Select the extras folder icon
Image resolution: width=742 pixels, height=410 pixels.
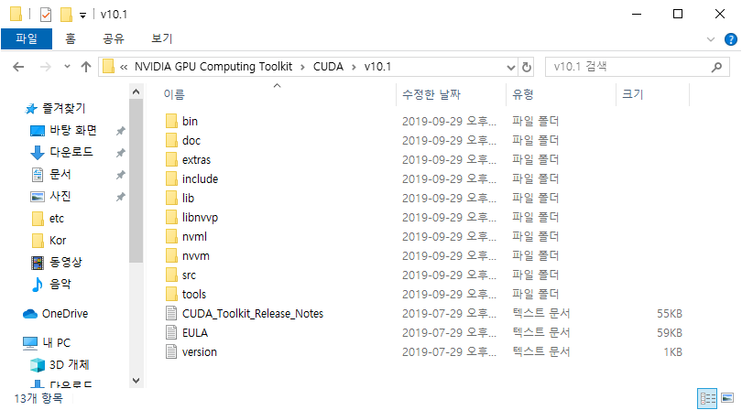[171, 160]
